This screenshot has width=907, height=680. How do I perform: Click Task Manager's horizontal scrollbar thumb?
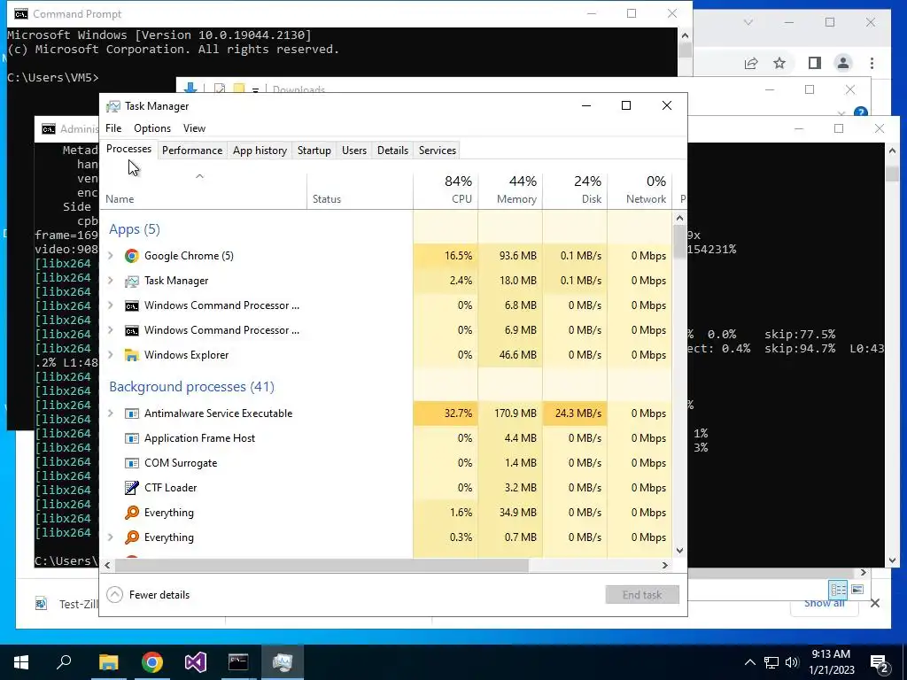click(321, 566)
